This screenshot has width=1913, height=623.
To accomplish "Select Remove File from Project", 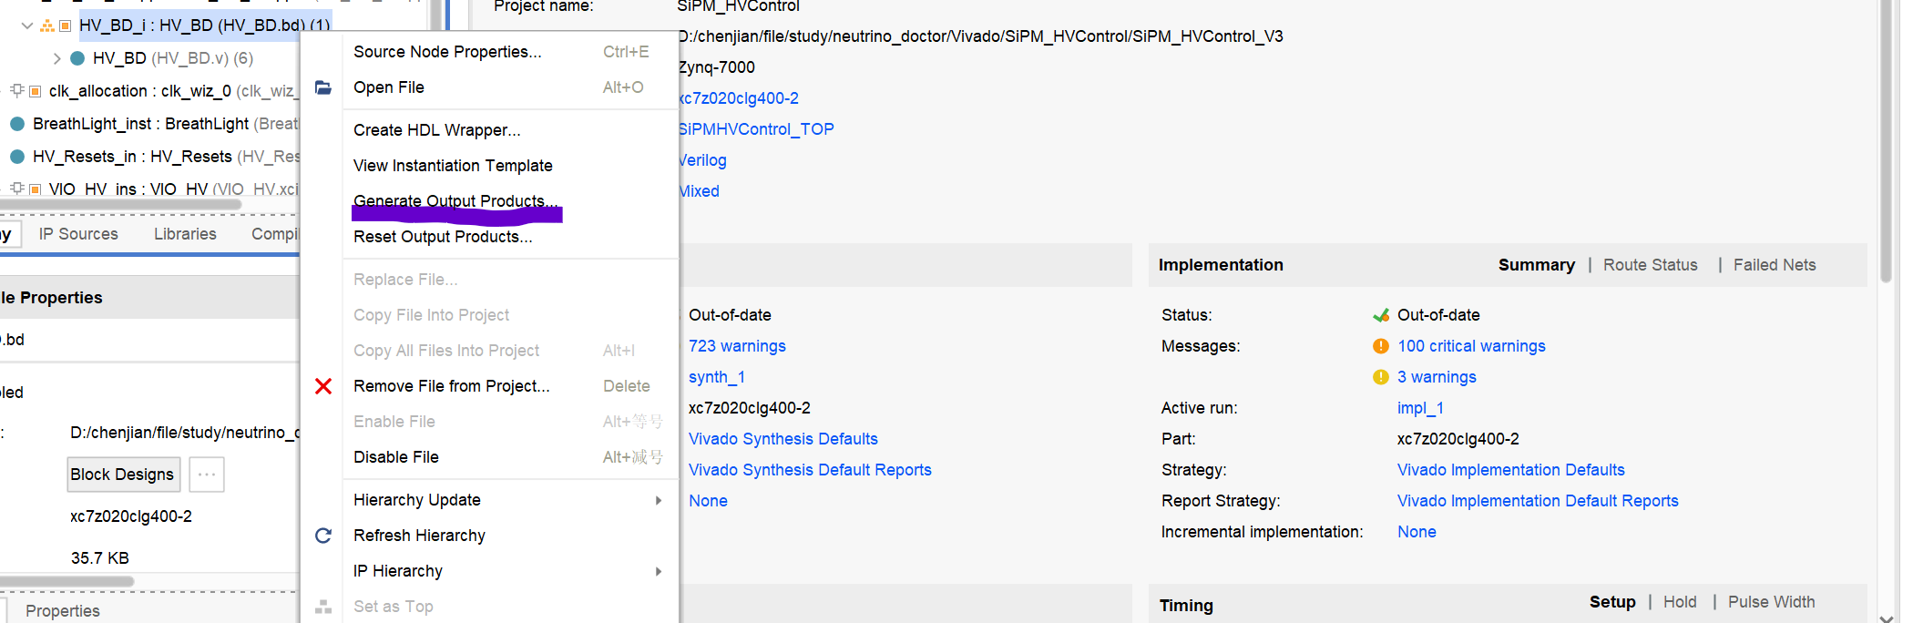I will coord(510,386).
